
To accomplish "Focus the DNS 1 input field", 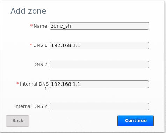I will (99, 45).
